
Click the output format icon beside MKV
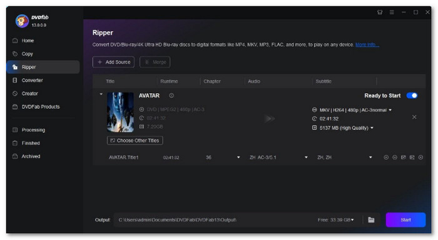click(314, 110)
